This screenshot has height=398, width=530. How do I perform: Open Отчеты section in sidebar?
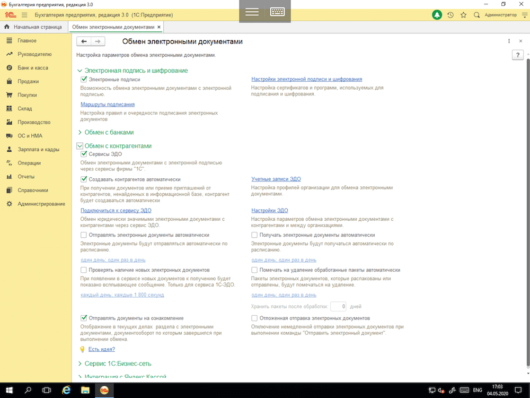click(x=26, y=177)
